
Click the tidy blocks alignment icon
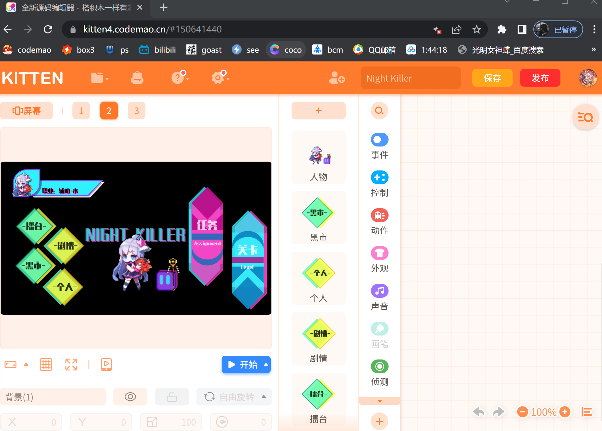pyautogui.click(x=587, y=412)
